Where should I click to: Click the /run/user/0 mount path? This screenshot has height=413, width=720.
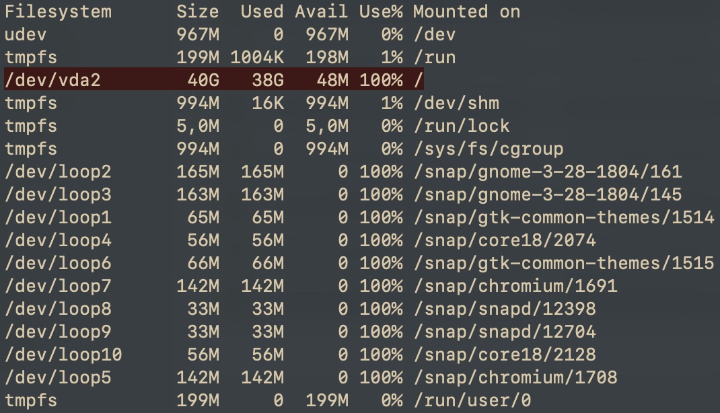[472, 401]
